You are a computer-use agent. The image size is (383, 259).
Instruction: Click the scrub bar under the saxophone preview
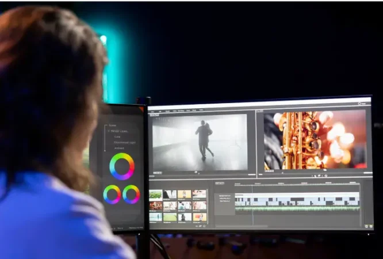[316, 173]
